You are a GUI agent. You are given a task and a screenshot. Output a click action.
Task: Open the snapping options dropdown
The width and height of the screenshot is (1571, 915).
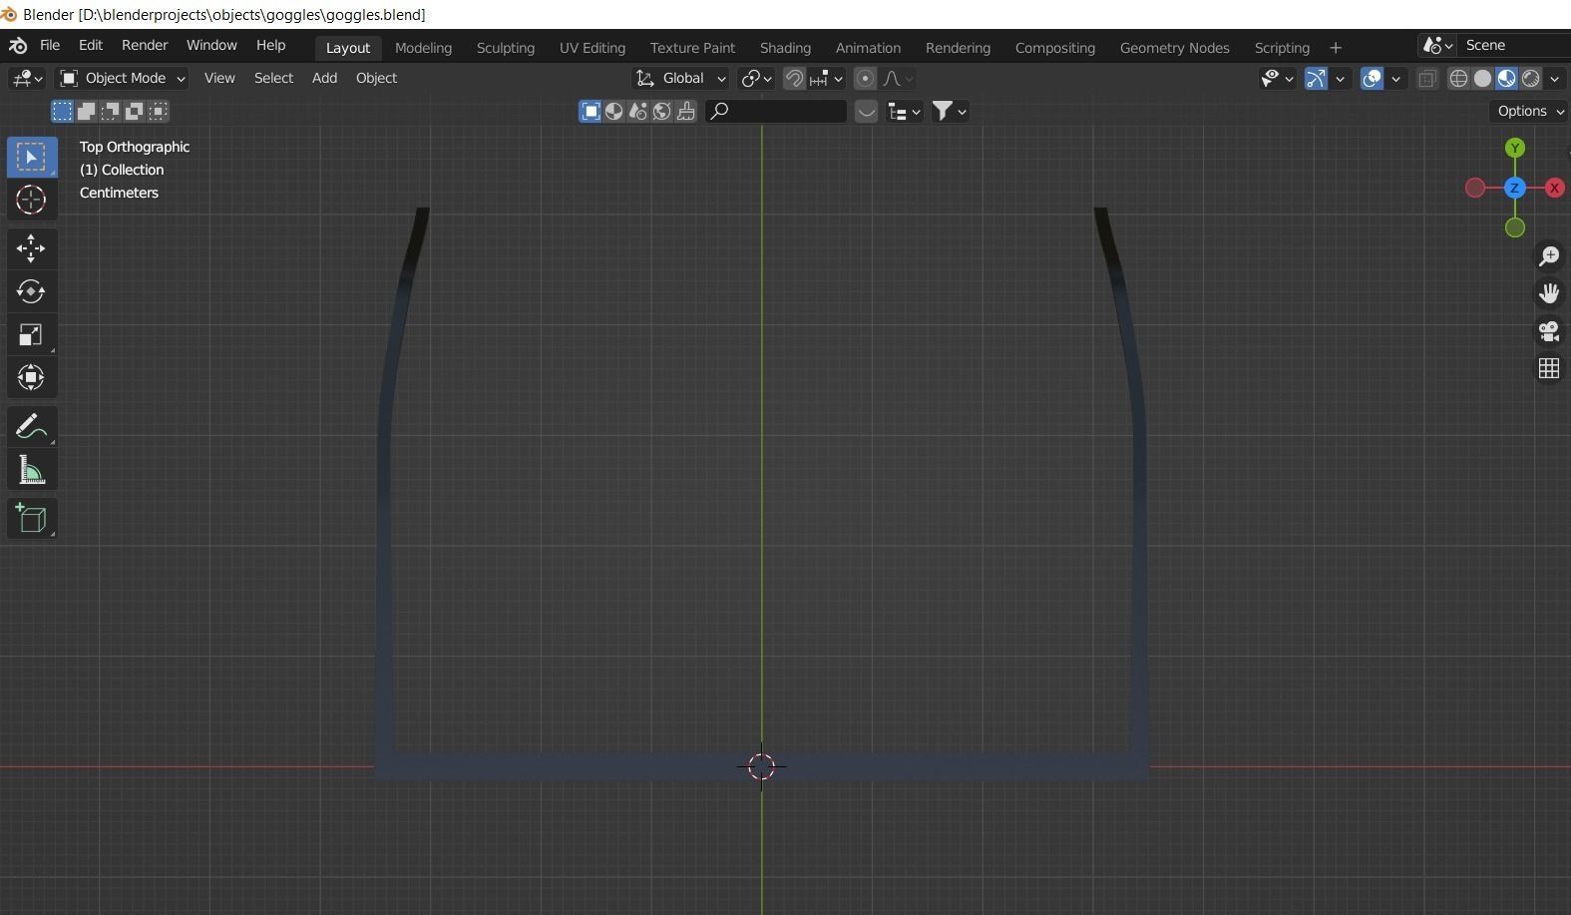827,78
